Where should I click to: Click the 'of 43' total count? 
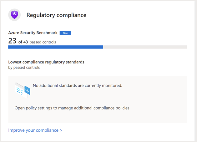[x=23, y=42]
